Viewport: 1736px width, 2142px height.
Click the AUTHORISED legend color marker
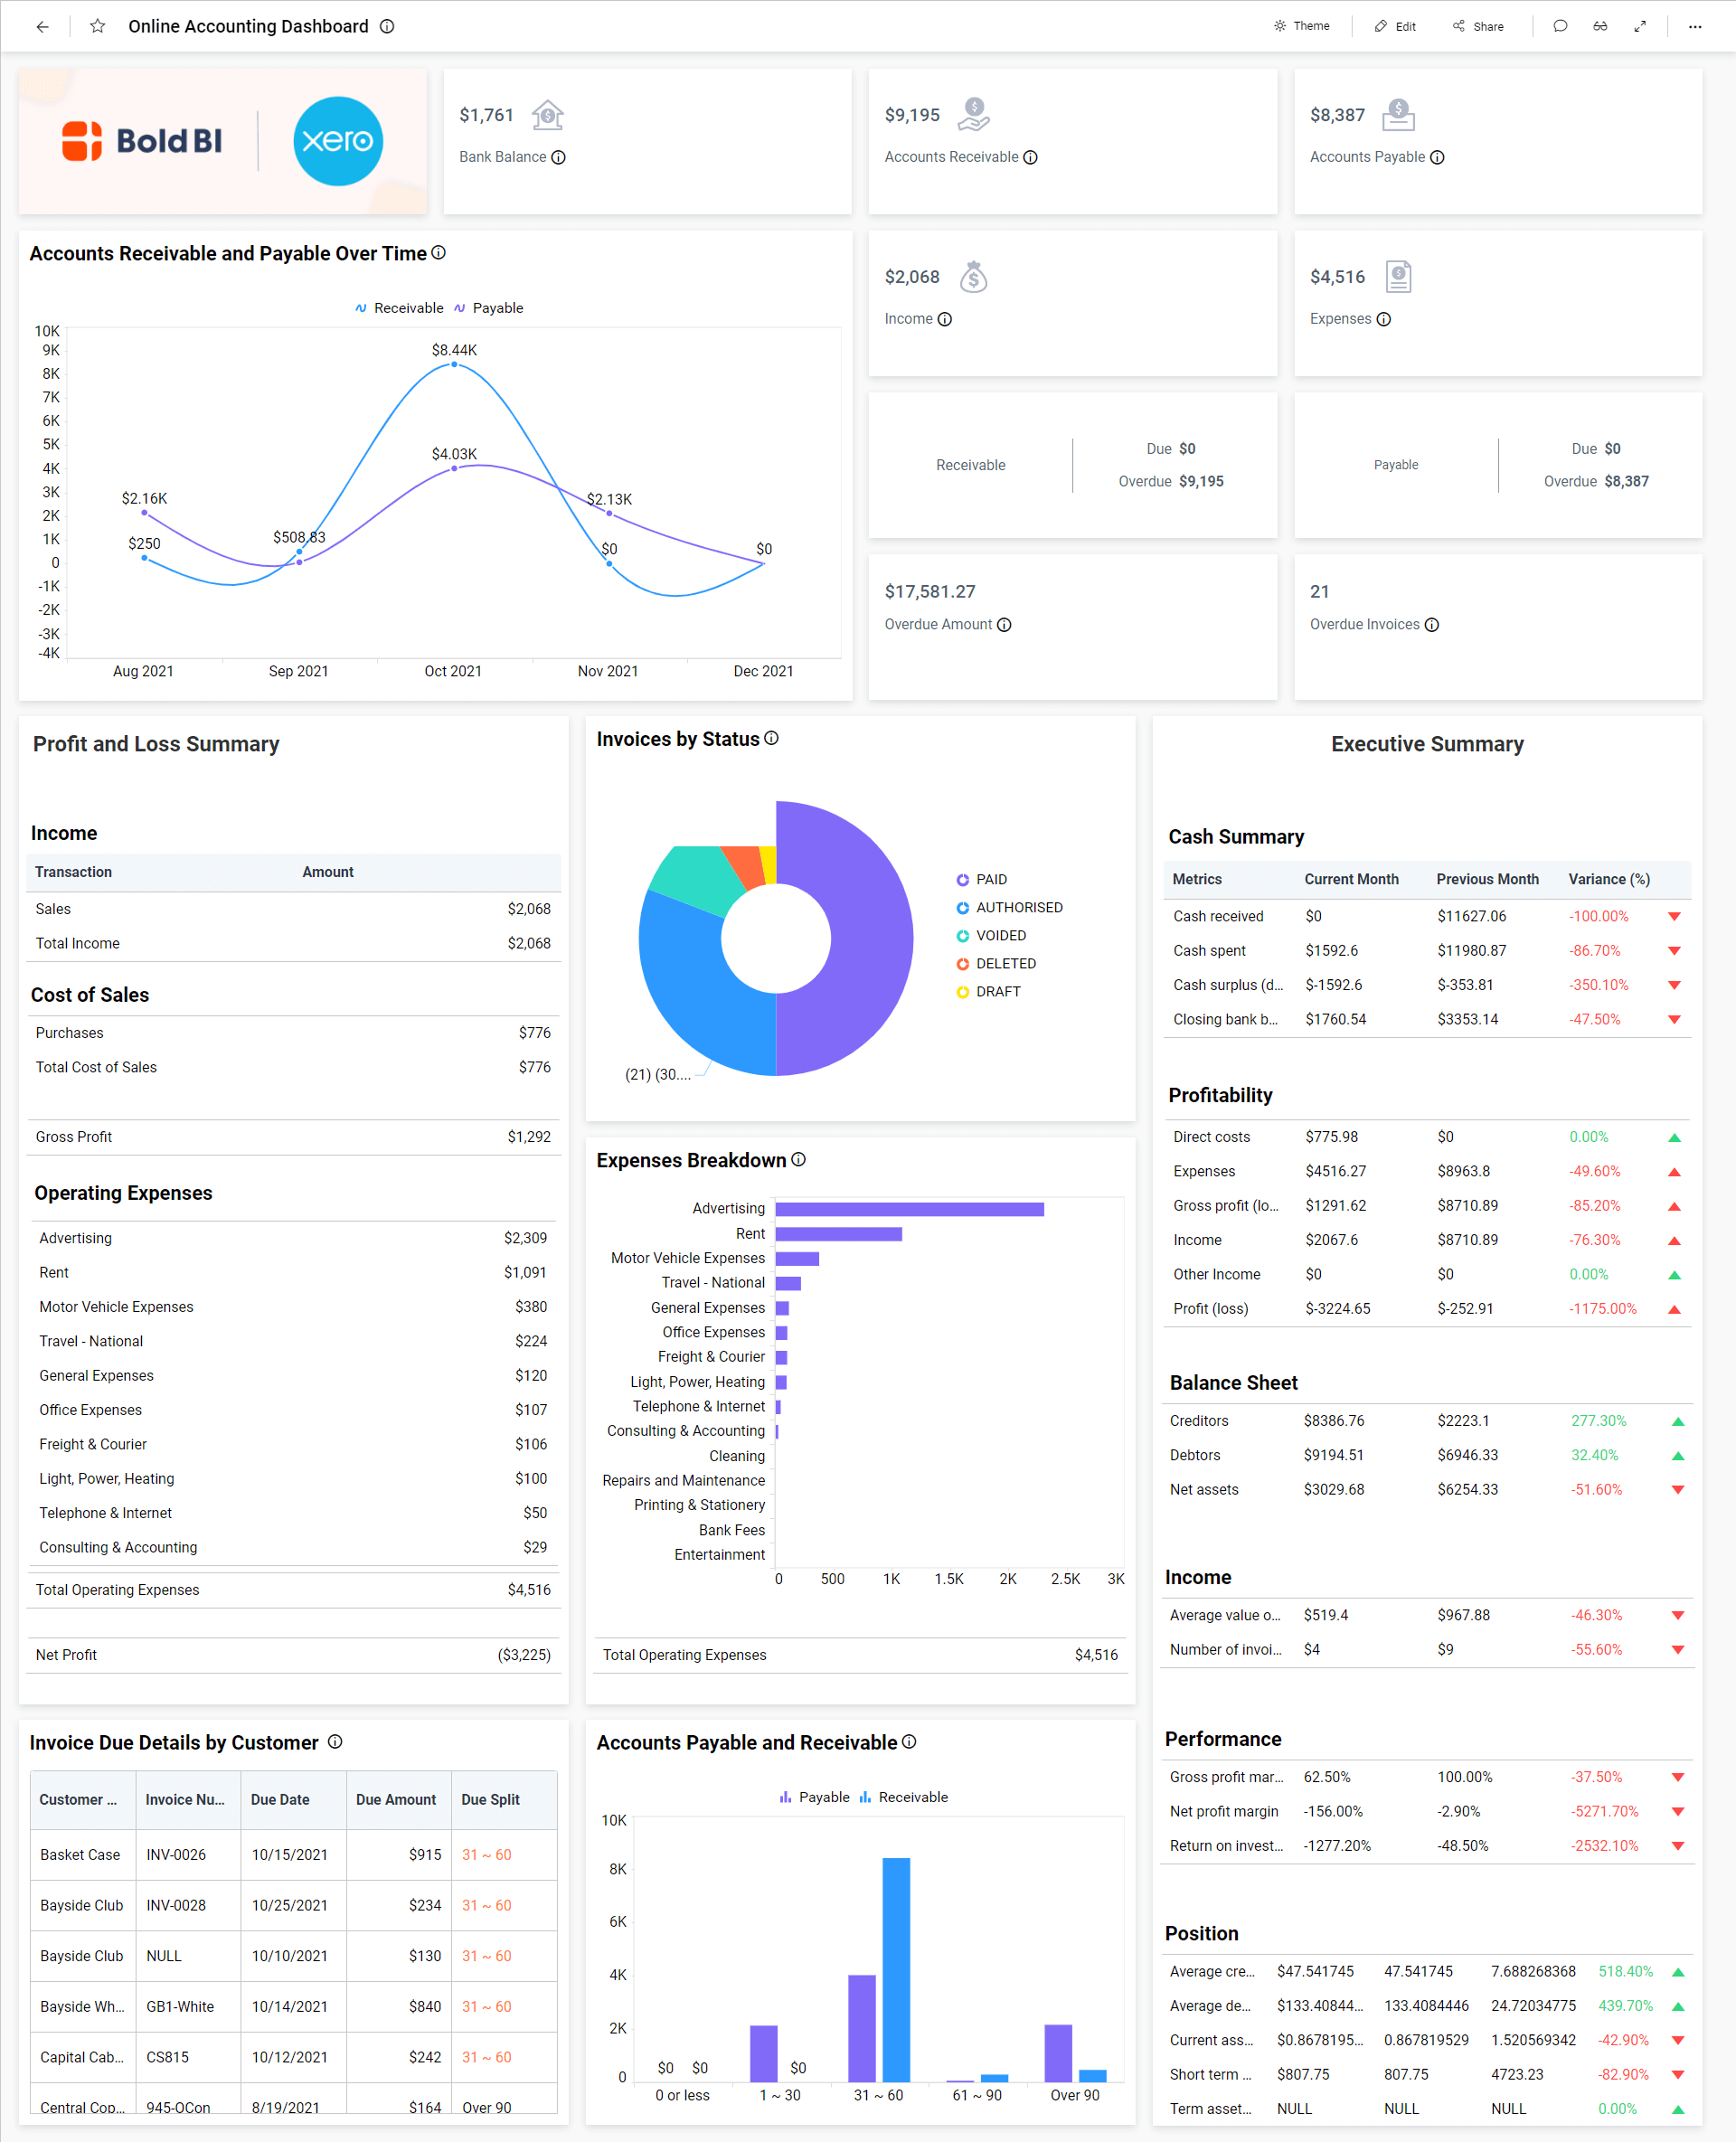962,907
